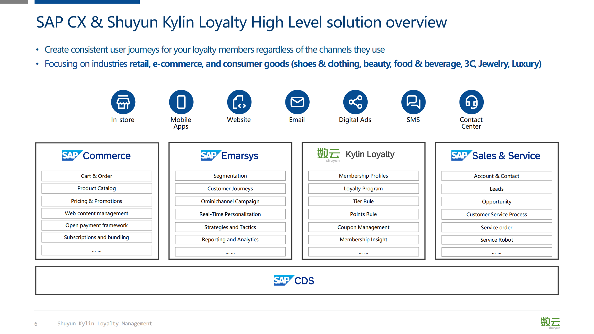Click the first bullet about consistent user journeys
594x334 pixels.
214,50
